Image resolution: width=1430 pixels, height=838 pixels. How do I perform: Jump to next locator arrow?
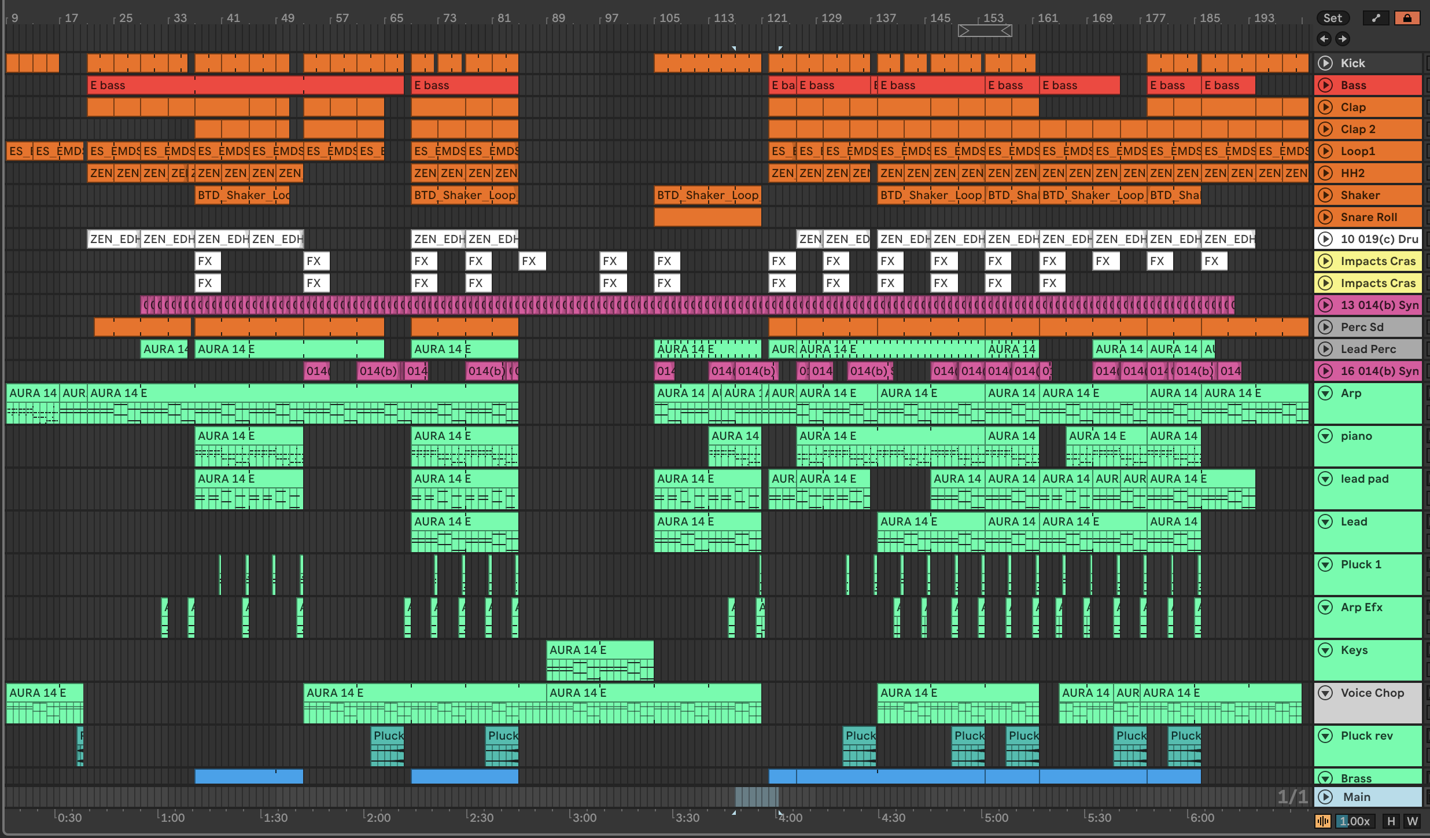(x=1343, y=39)
